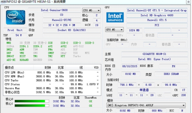
Task: Click the module size 8192 MB field
Action: click(x=125, y=111)
